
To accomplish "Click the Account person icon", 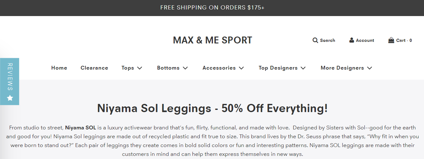I will (352, 40).
